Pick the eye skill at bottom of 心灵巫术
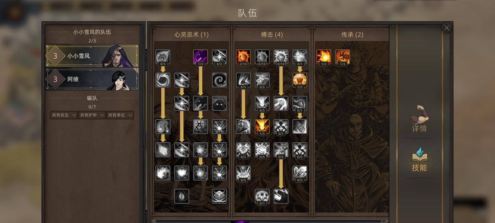495x223 pixels. (x=182, y=196)
